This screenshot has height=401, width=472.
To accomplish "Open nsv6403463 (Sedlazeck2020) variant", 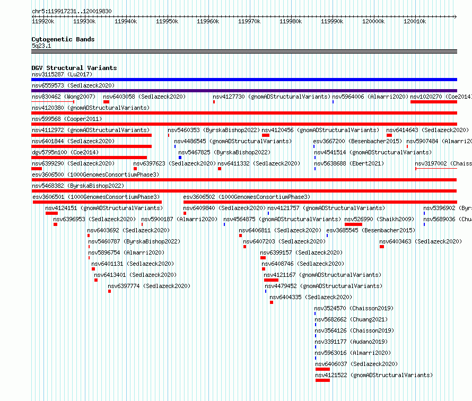I will pos(421,241).
